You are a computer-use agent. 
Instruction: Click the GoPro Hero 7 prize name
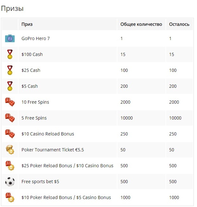36,38
